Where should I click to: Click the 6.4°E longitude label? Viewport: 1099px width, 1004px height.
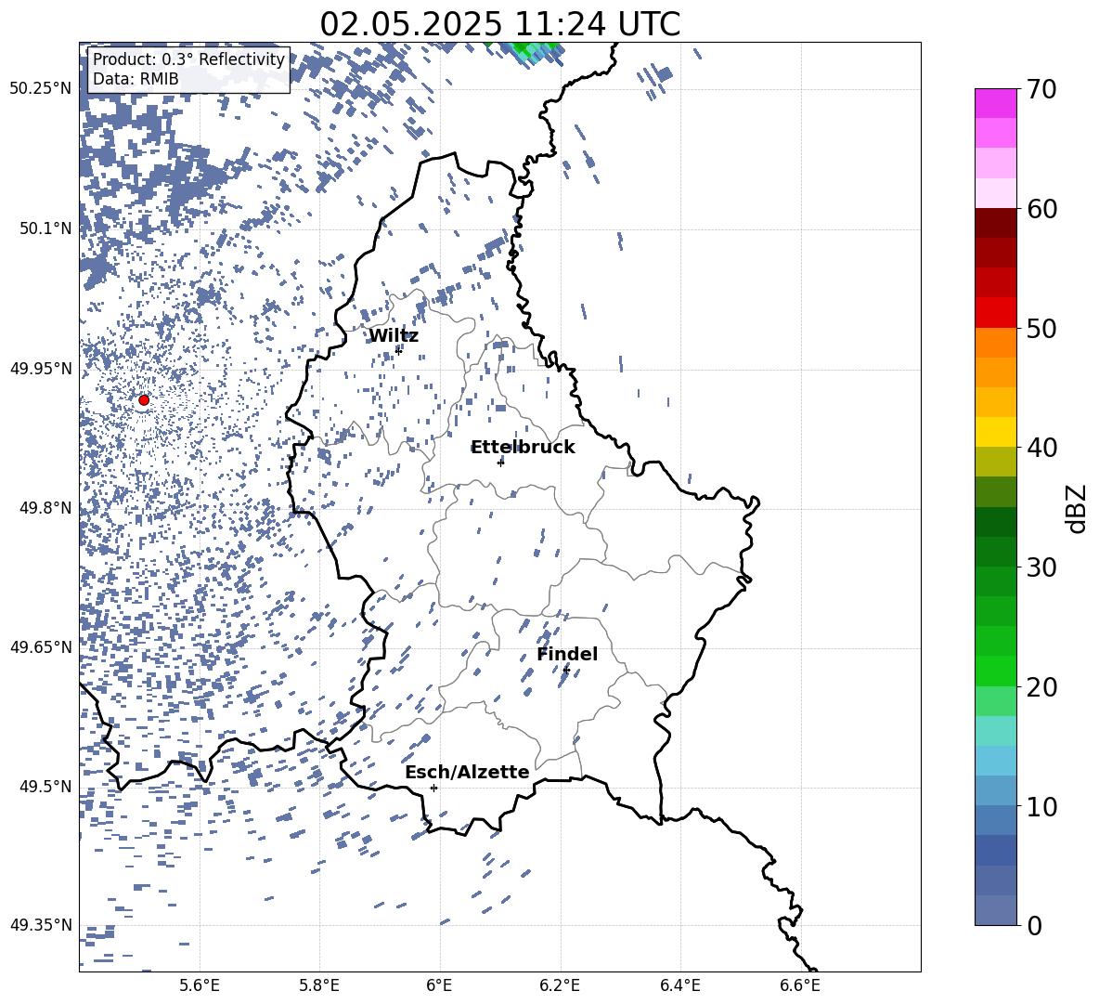point(679,985)
